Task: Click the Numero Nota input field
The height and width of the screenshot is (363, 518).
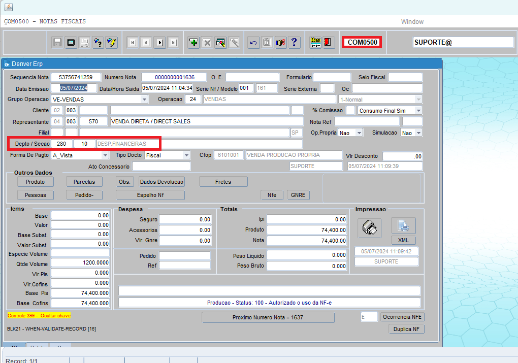Action: (174, 77)
